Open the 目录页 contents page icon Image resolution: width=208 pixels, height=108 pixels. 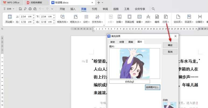189,17
